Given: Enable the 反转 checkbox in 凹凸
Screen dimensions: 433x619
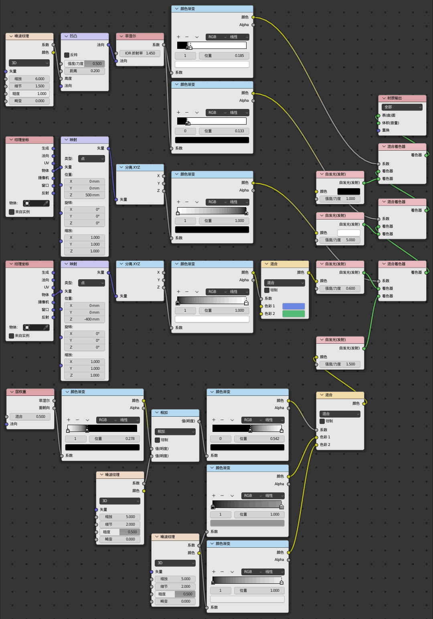Looking at the screenshot, I should coord(67,55).
